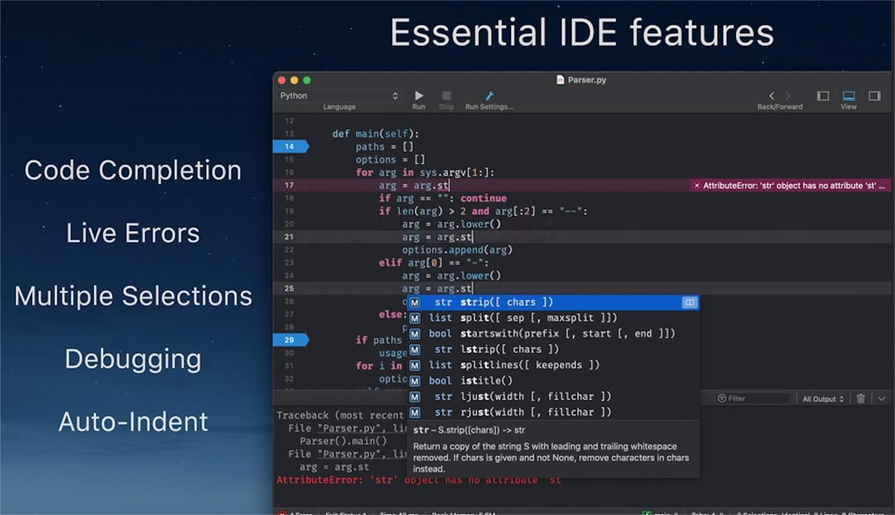Click the 'for arg in sys.argv[1:]:' line
Viewport: 895px width, 515px height.
(425, 172)
